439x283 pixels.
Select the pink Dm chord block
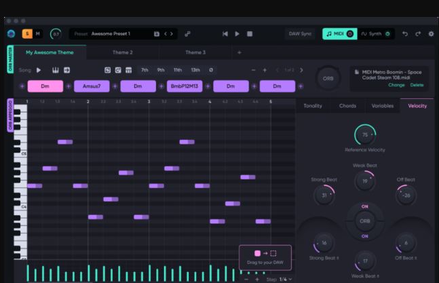45,86
